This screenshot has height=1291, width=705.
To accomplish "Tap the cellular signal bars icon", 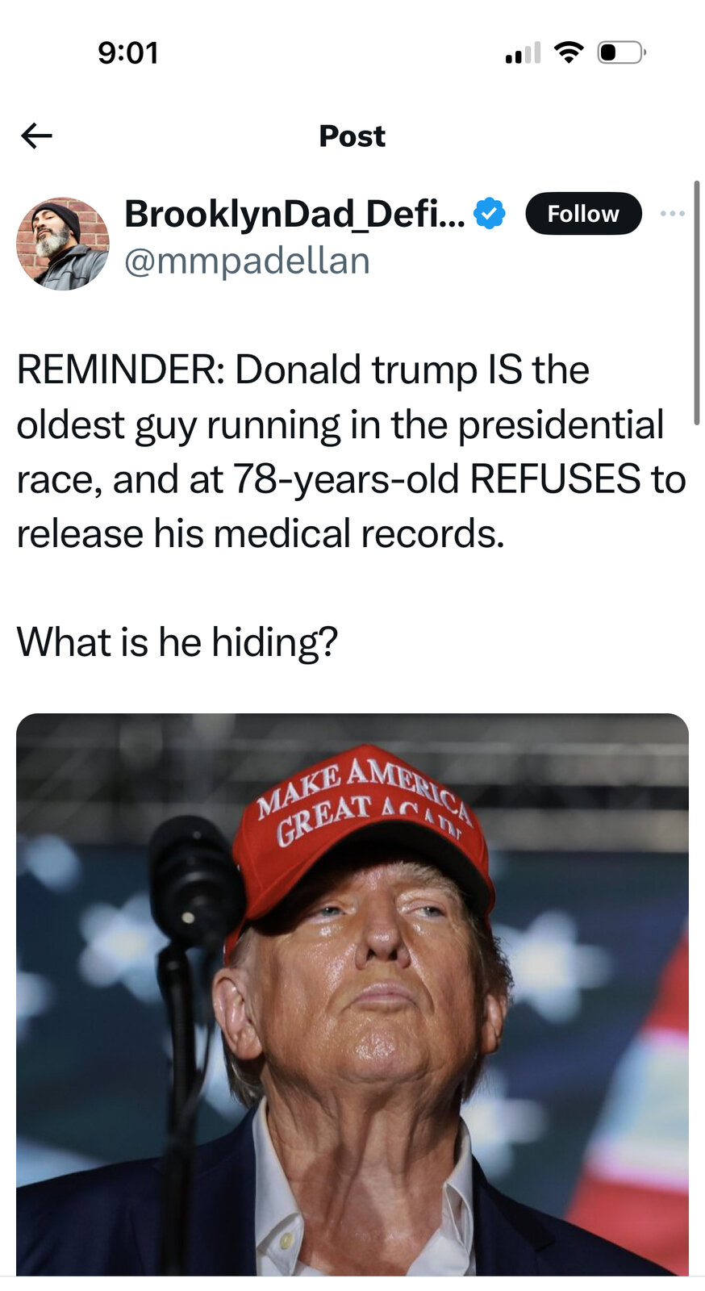I will click(523, 53).
